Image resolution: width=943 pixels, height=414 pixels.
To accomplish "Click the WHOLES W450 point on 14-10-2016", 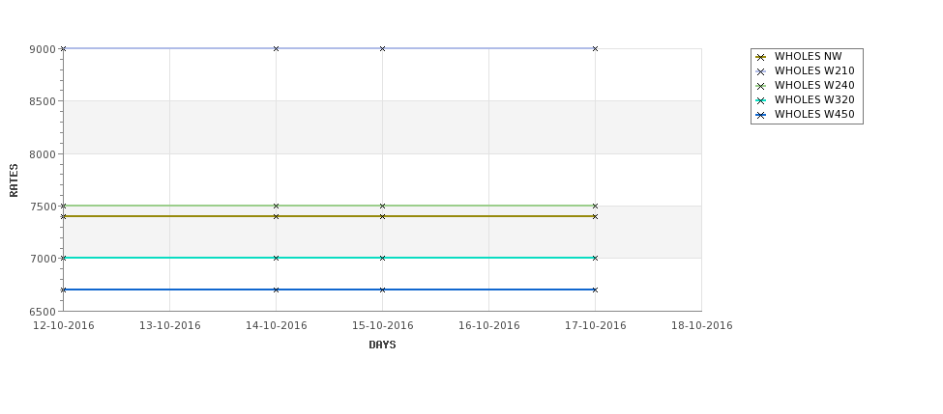I will pyautogui.click(x=276, y=290).
